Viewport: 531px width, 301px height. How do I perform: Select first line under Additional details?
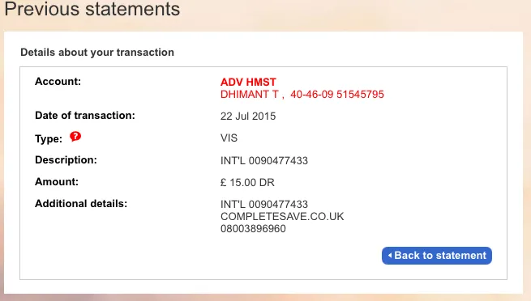[264, 205]
